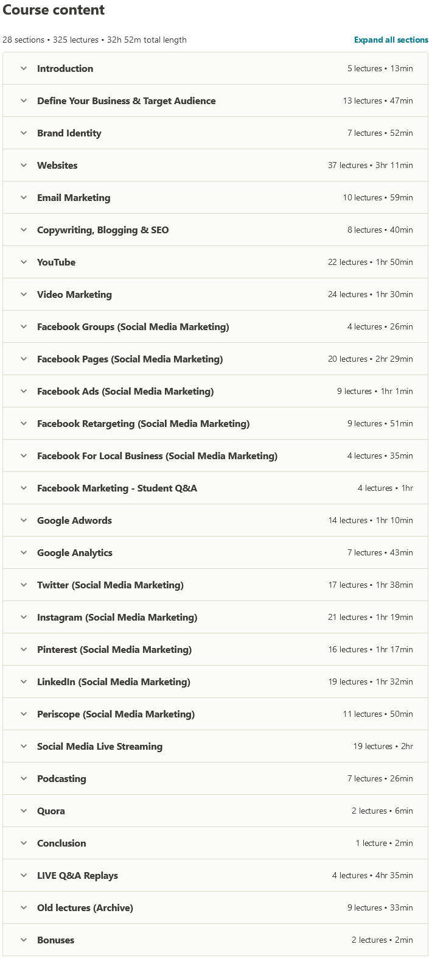Viewport: 429px width, 958px height.
Task: Click chevron icon beside Facebook Ads section
Action: [x=24, y=392]
